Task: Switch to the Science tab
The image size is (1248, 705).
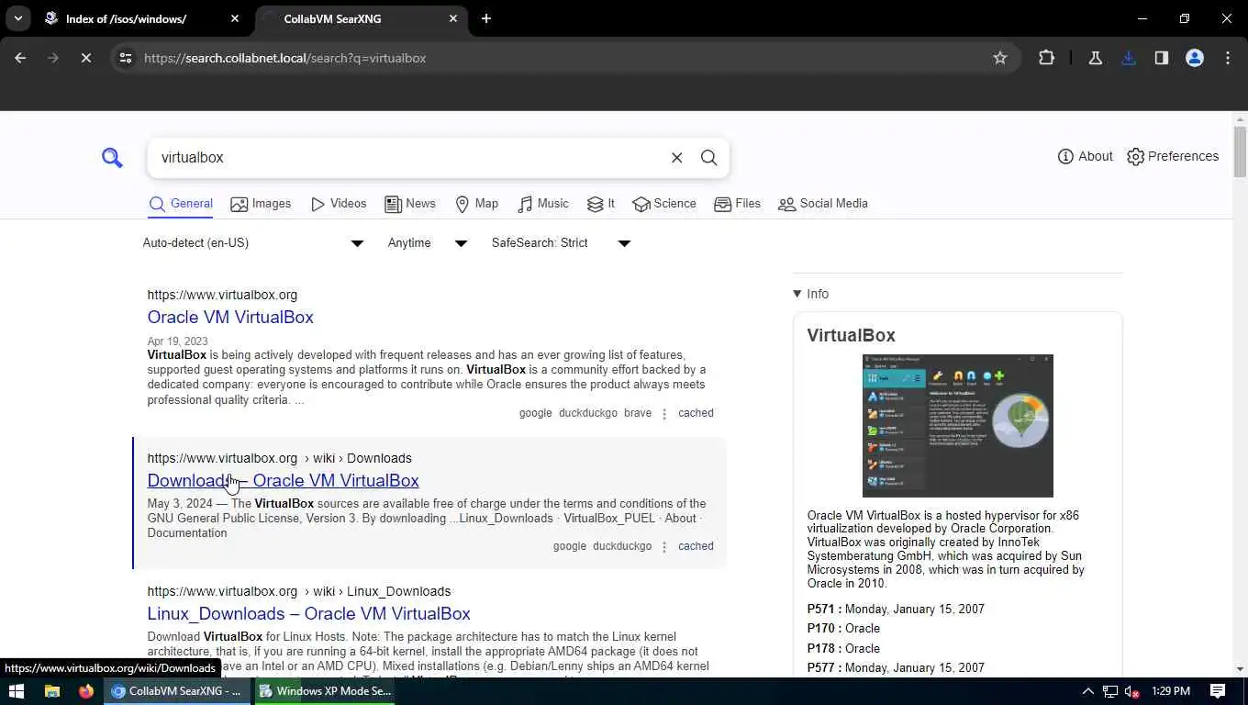Action: tap(664, 204)
